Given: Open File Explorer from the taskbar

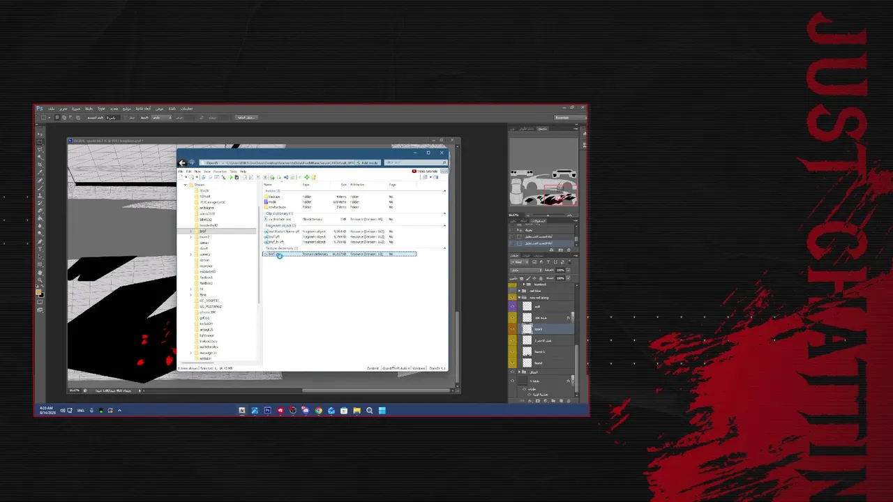Looking at the screenshot, I should 357,411.
